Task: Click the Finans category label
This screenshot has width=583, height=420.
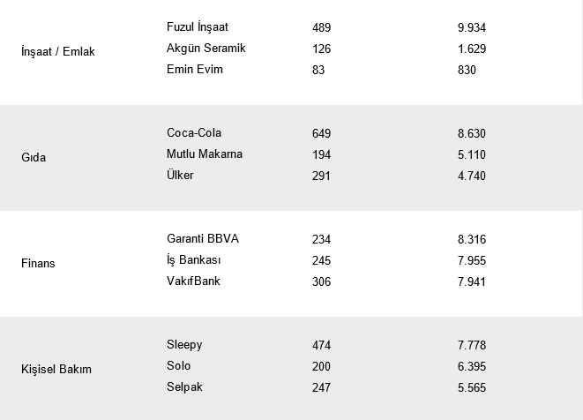Action: [38, 264]
